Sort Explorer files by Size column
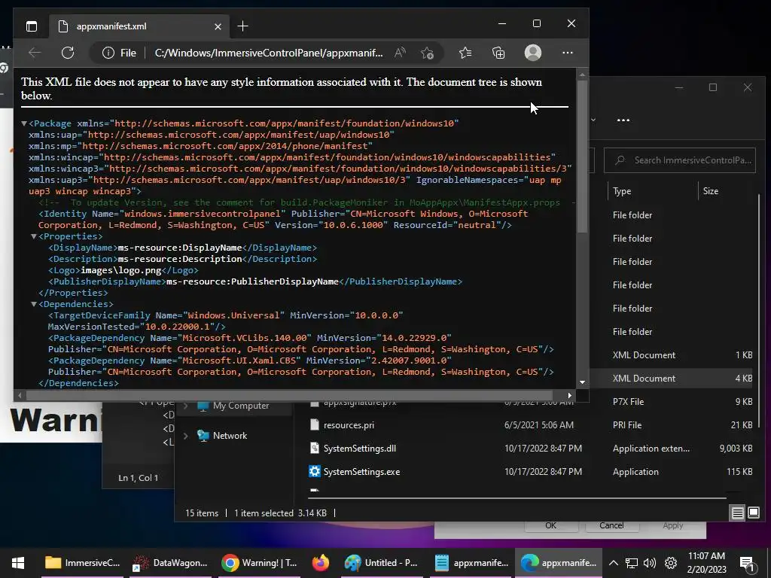 tap(711, 191)
